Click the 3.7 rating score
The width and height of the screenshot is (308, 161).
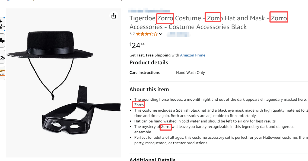click(x=132, y=34)
